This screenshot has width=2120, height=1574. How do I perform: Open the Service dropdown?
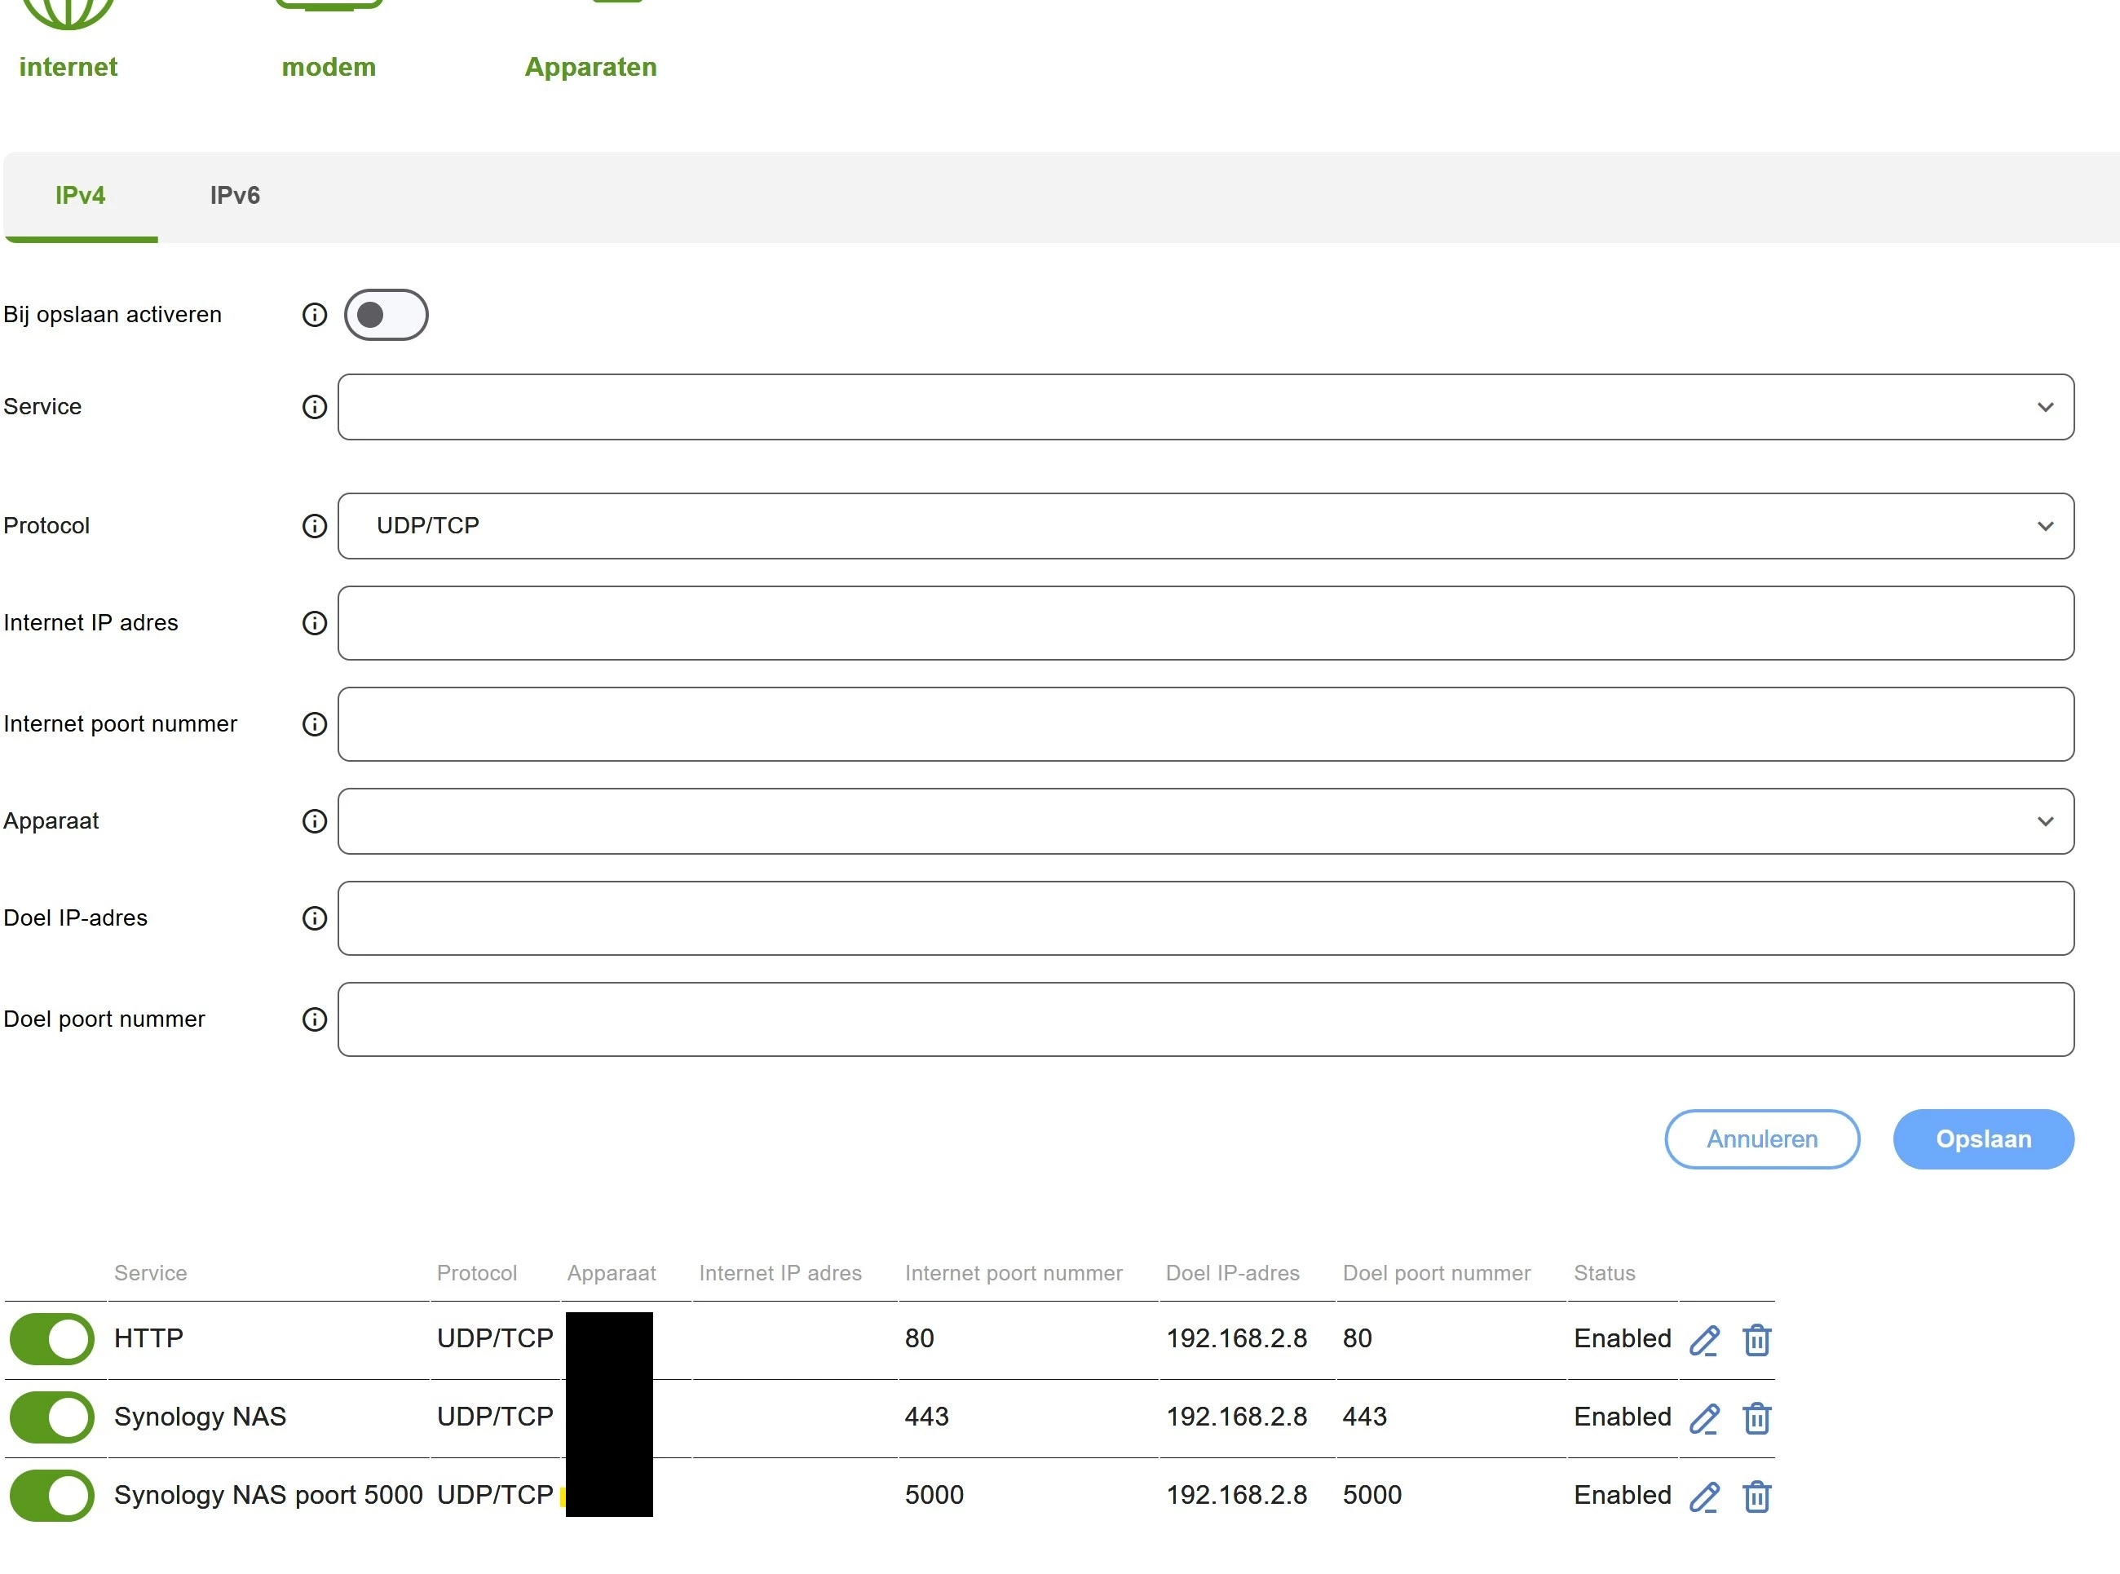coord(1205,407)
